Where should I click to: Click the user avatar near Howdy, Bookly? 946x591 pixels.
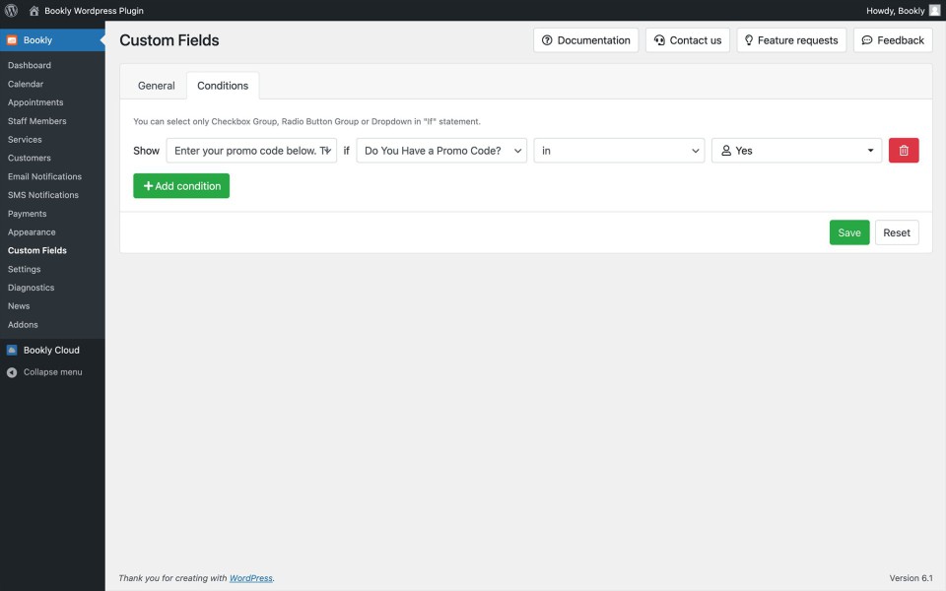click(934, 11)
